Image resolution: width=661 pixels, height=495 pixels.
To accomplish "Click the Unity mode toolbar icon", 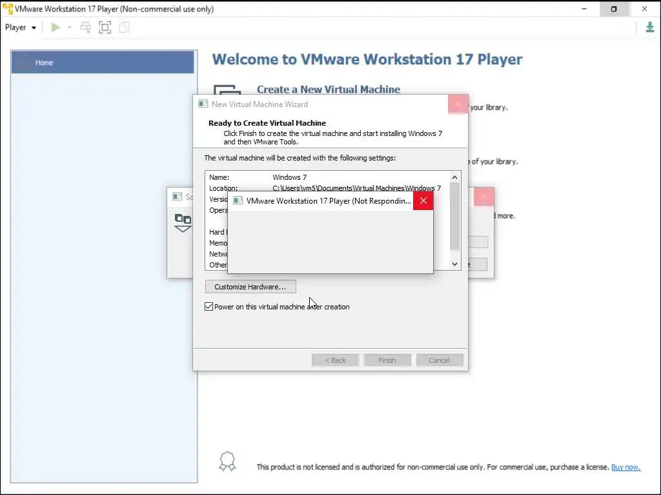I will point(125,27).
